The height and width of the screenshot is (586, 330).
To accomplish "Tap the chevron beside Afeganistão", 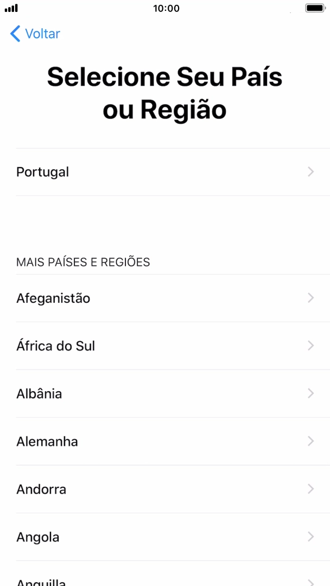I will pyautogui.click(x=310, y=297).
